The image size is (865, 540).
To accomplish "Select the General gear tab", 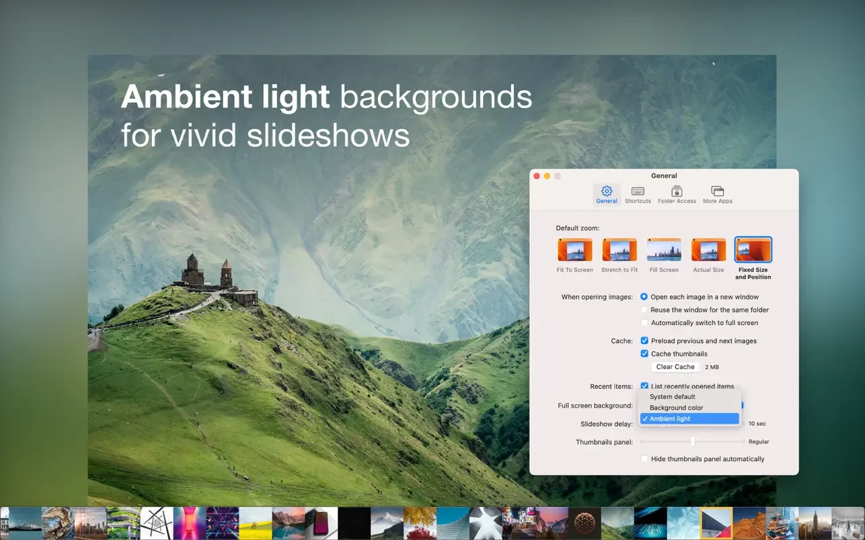I will [606, 195].
